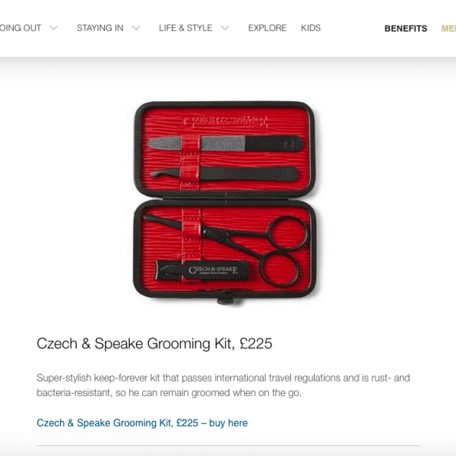Open the STAYING IN menu
The width and height of the screenshot is (456, 456).
pos(100,28)
